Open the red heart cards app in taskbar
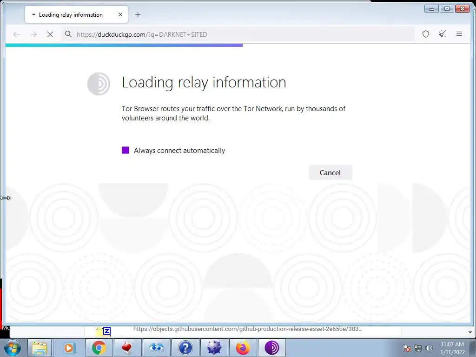Image resolution: width=476 pixels, height=357 pixels. pos(127,348)
